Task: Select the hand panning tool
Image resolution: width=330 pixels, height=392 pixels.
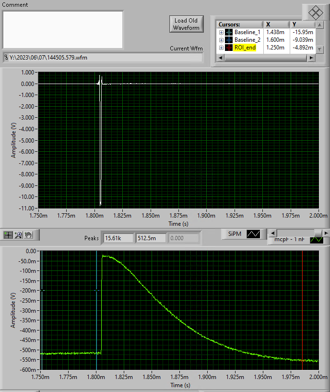Action: (x=29, y=235)
